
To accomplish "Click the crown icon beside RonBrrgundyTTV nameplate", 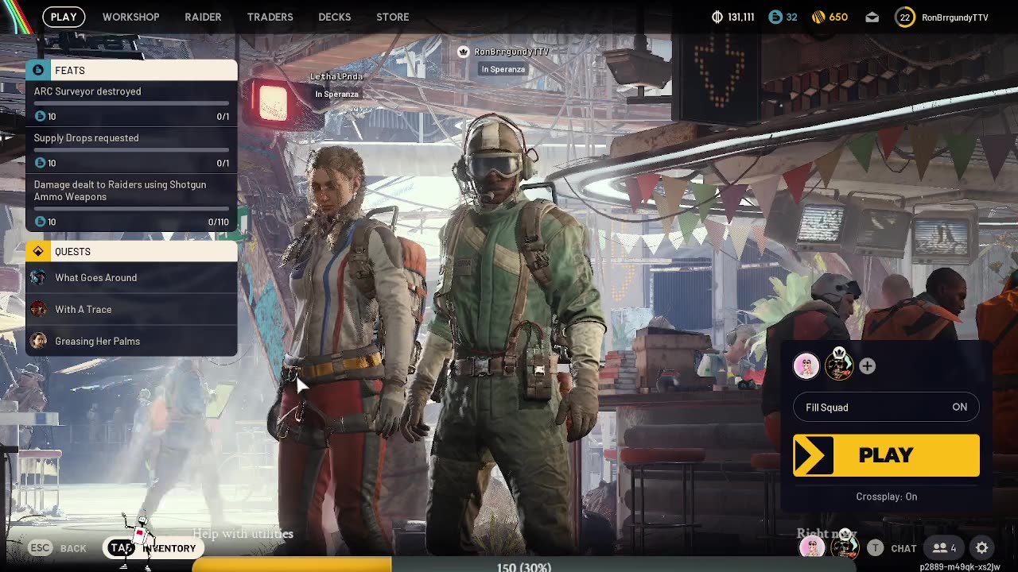I will click(x=463, y=52).
